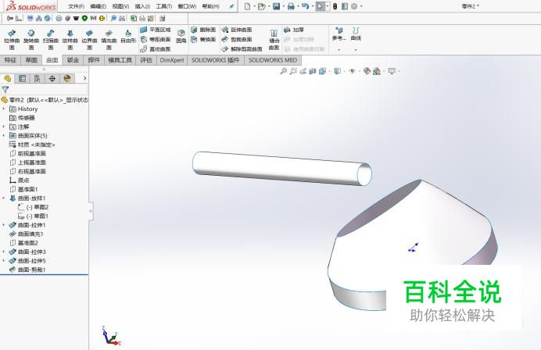Select the 拉伸曲面 extruded surface tool
This screenshot has height=350, width=541.
[x=12, y=40]
